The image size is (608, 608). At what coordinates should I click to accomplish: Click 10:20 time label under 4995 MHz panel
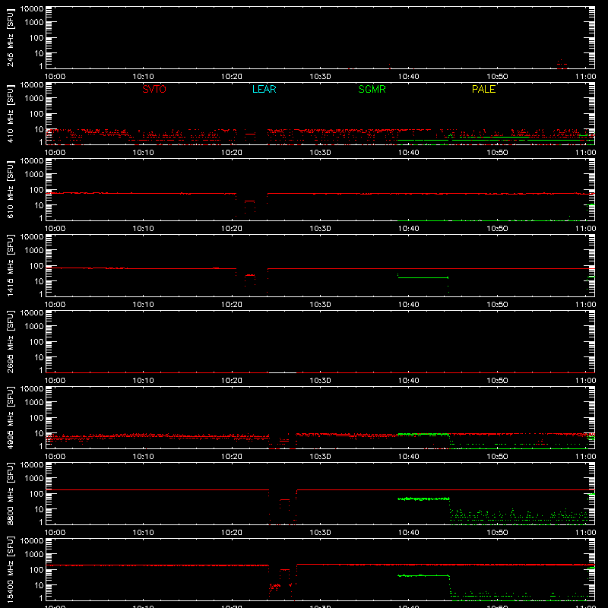tap(232, 457)
